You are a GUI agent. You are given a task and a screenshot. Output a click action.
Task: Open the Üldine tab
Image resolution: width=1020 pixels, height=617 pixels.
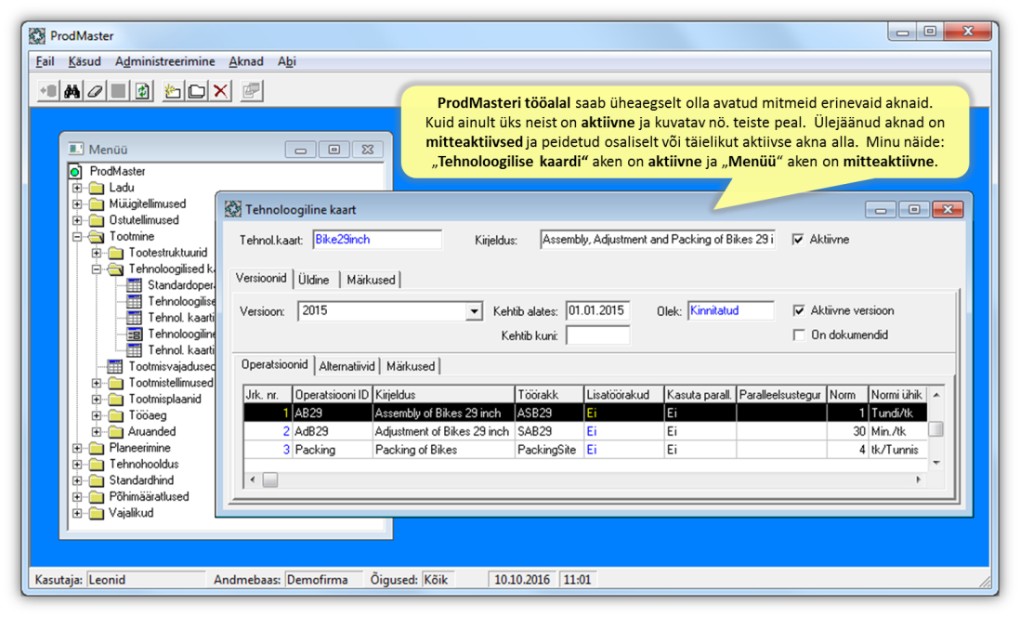[314, 280]
